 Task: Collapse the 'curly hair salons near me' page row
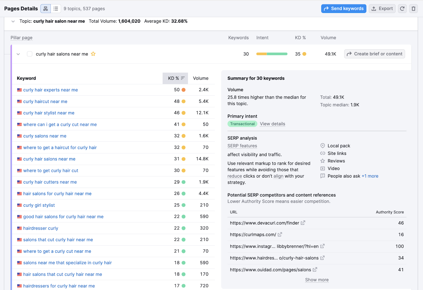point(18,54)
